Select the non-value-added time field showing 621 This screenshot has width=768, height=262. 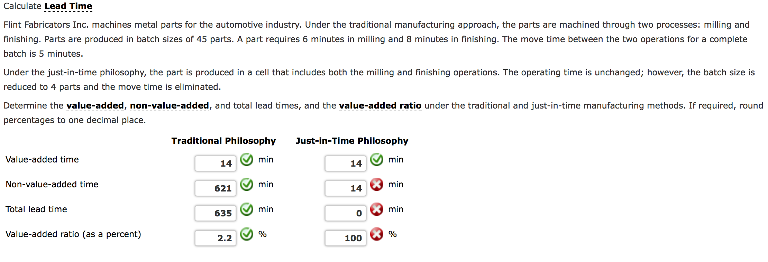click(215, 188)
